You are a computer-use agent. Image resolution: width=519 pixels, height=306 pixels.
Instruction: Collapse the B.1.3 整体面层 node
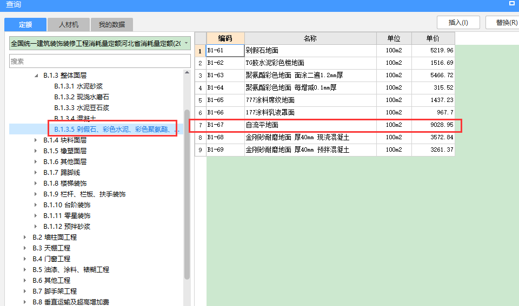[x=36, y=76]
